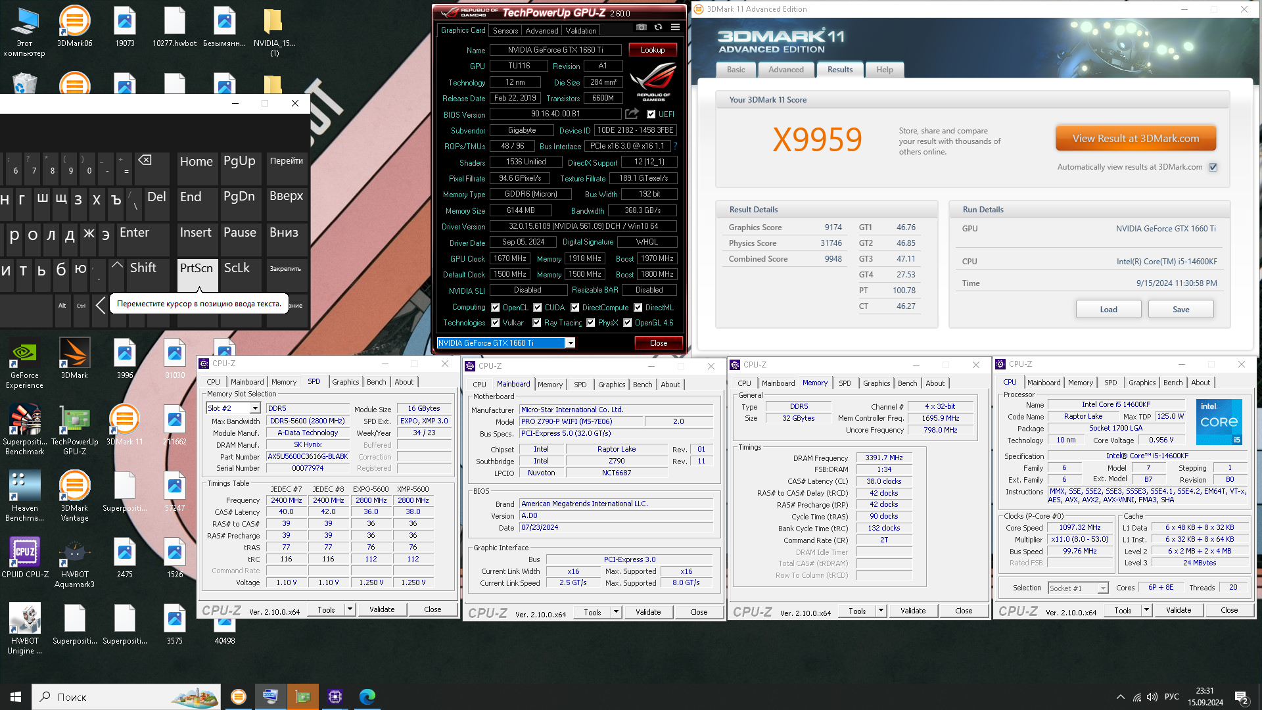1262x710 pixels.
Task: Click GPU-Z taskbar icon
Action: pos(302,697)
